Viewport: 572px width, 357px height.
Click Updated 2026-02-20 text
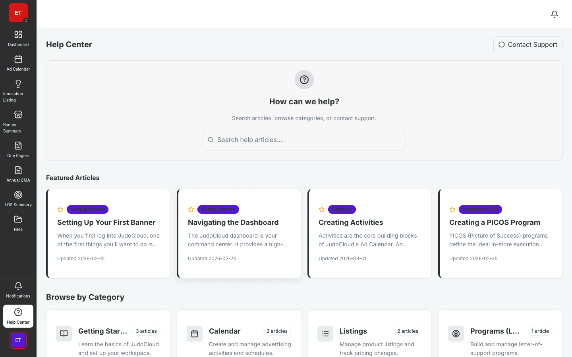pyautogui.click(x=212, y=259)
